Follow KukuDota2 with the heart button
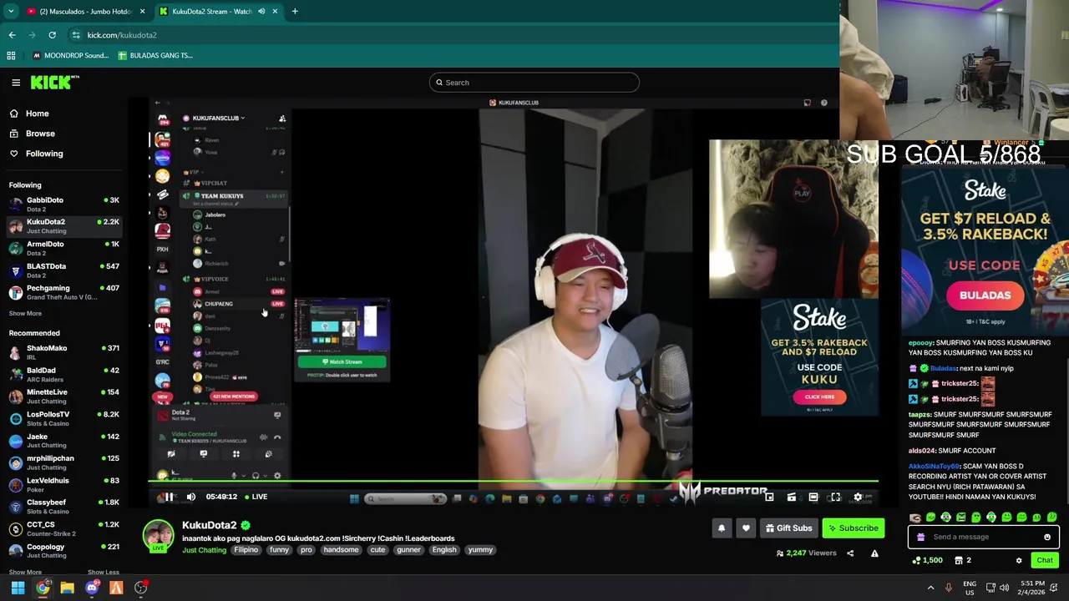Viewport: 1069px width, 601px height. coord(746,528)
